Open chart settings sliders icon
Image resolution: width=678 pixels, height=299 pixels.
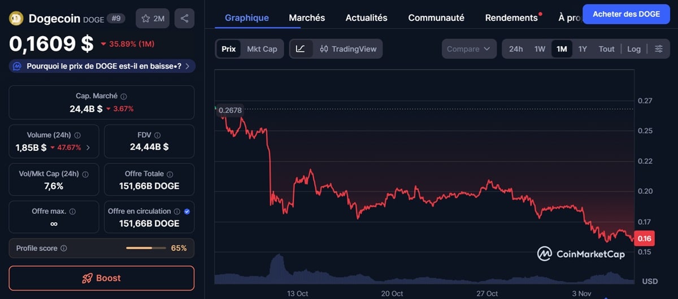point(659,49)
